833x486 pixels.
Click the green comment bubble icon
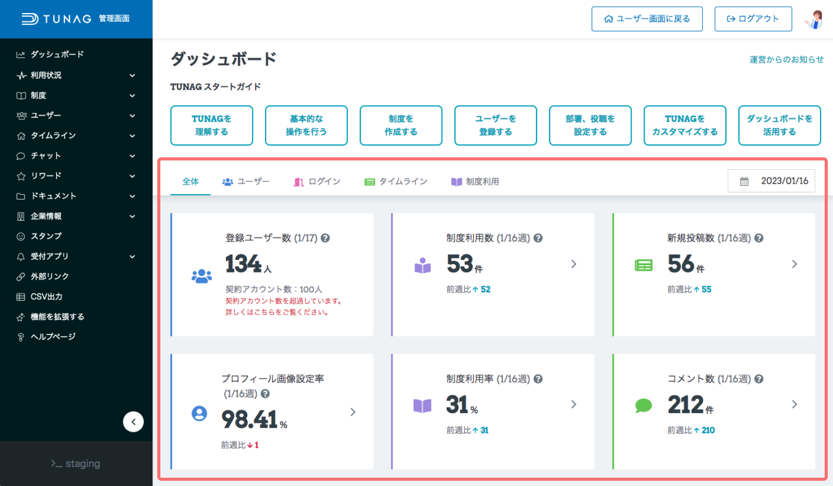643,405
